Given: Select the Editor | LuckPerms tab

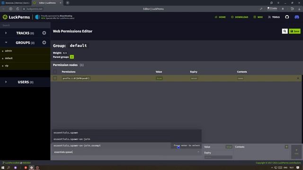Looking at the screenshot, I should (x=47, y=3).
